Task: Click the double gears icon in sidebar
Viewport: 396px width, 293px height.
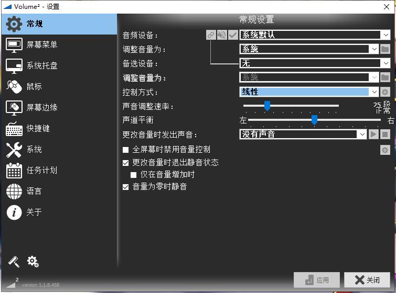Action: [33, 262]
